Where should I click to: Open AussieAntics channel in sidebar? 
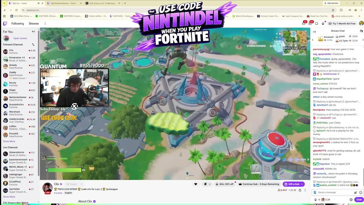19,106
